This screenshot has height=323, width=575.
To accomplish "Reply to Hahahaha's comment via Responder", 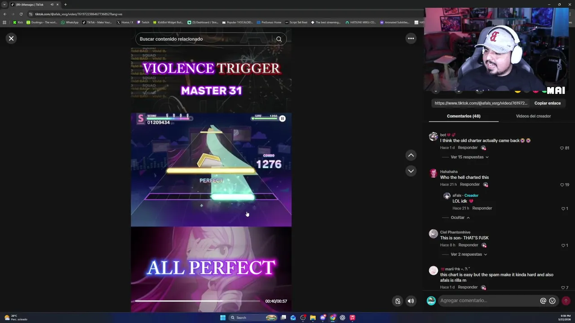I will click(x=470, y=184).
